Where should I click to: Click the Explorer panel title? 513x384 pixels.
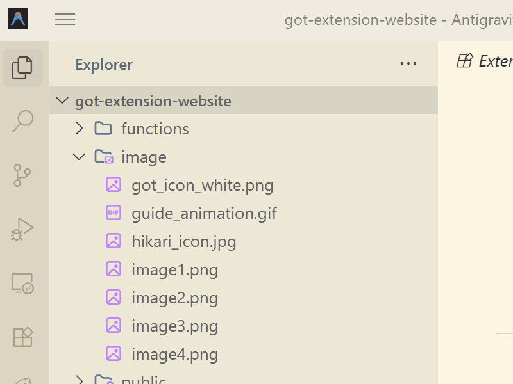click(104, 64)
